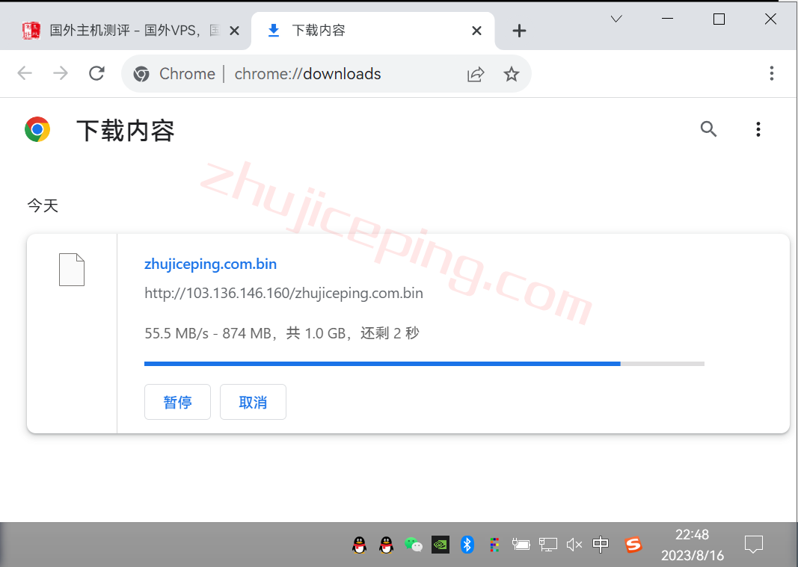Viewport: 798px width, 567px height.
Task: Open first QQ tray icon
Action: [359, 545]
